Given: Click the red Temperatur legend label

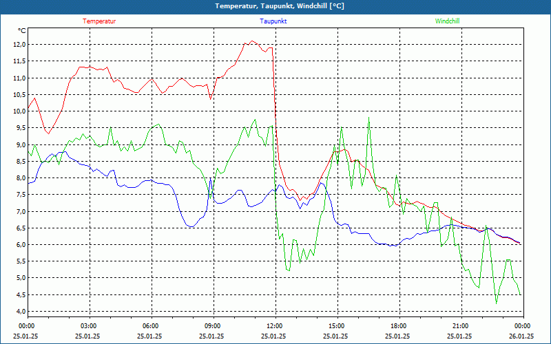Looking at the screenshot, I should (99, 21).
